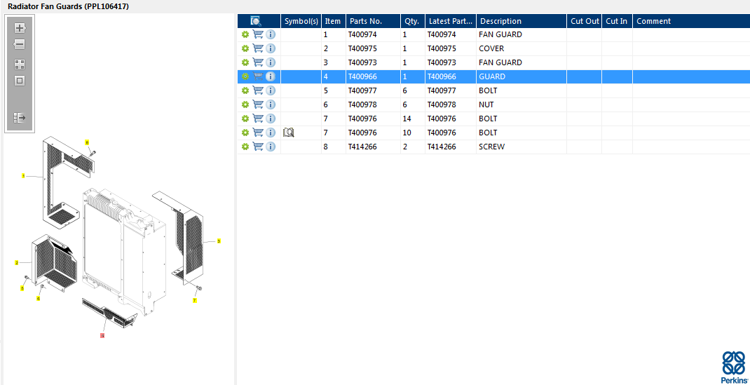Show info for COVER T400975
Image resolution: width=750 pixels, height=385 pixels.
[271, 48]
